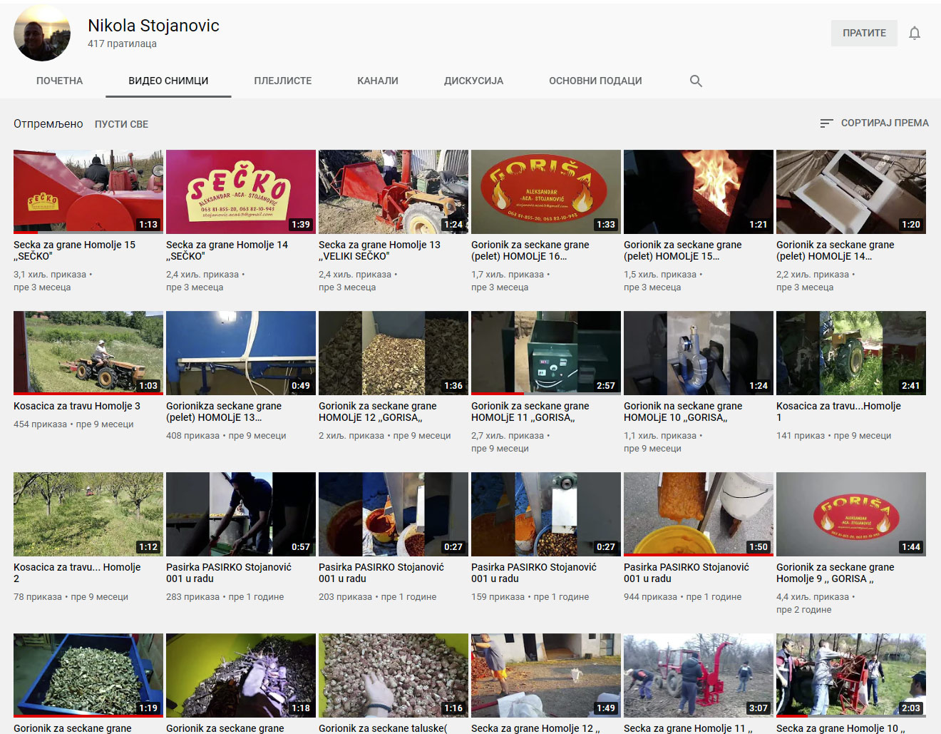The image size is (941, 734).
Task: Open the HOMOLjE 14 Gorionik video thumbnail
Action: (x=851, y=192)
